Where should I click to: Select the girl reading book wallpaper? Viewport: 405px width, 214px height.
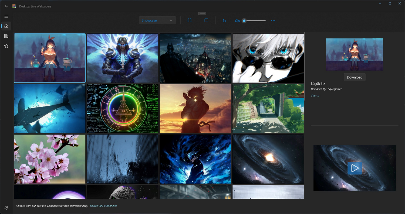click(50, 58)
